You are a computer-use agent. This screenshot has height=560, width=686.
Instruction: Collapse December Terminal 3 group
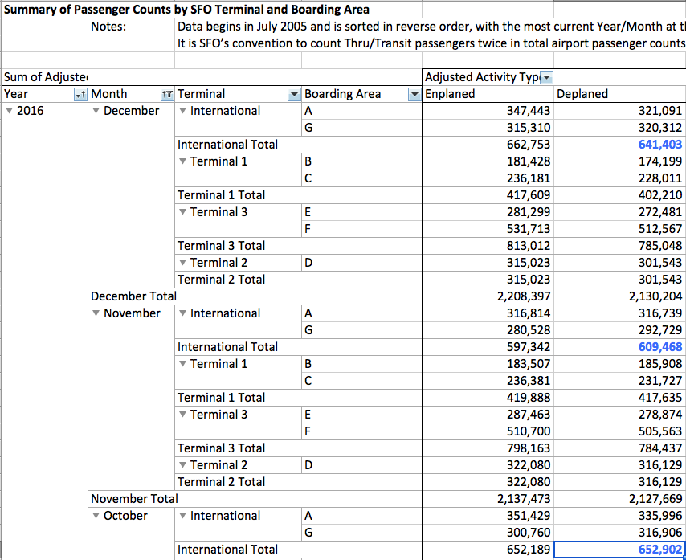click(183, 213)
